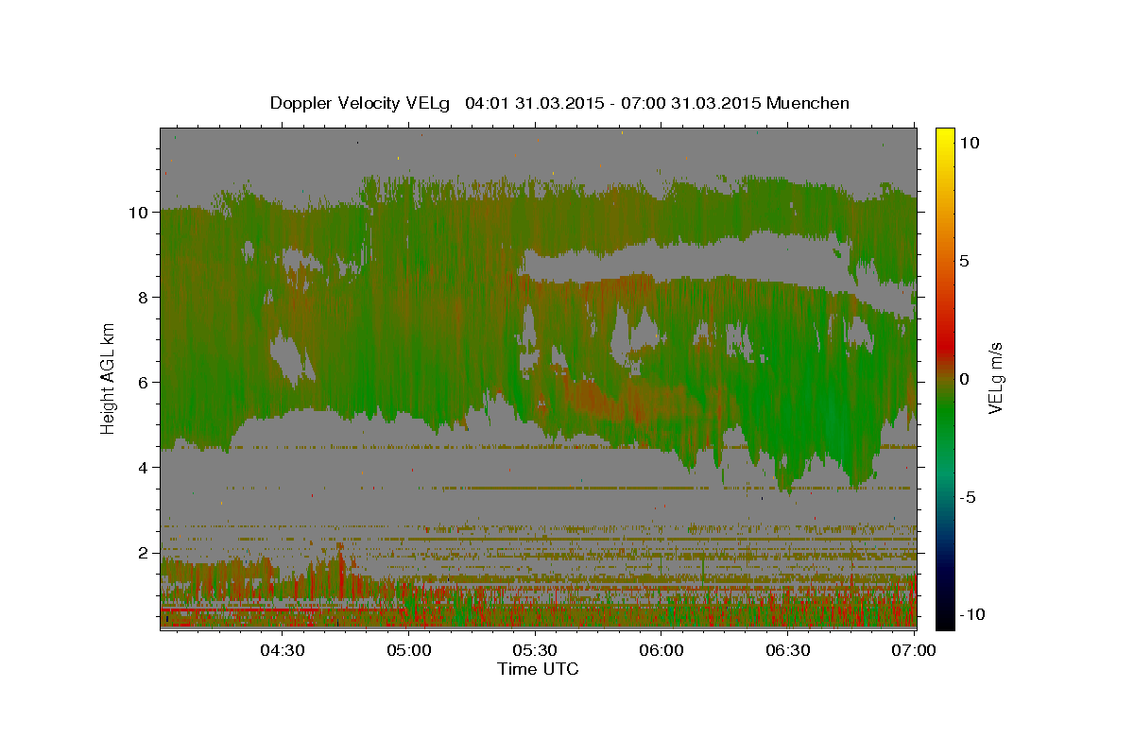1134x756 pixels.
Task: Click the 05:30 time tick label
Action: point(535,650)
